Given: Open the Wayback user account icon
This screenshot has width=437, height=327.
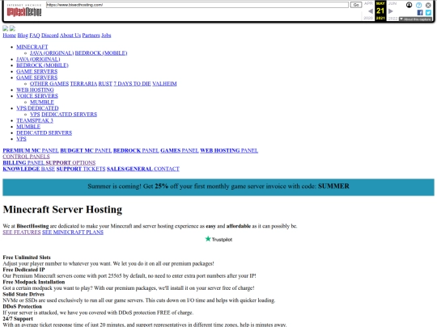Looking at the screenshot, I should (409, 5).
